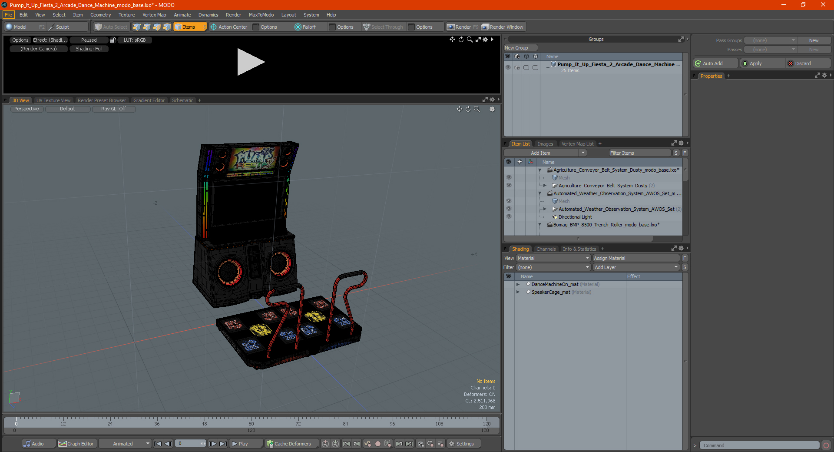Toggle the lock checkbox of Pump_It_Up group
Viewport: 834px width, 452px height.
535,67
